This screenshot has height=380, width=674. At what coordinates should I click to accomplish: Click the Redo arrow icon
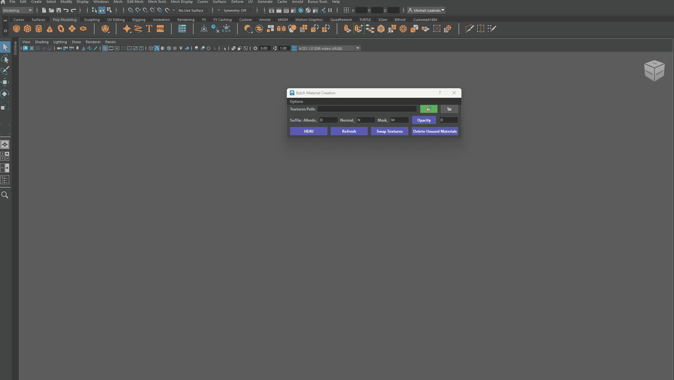(x=73, y=10)
